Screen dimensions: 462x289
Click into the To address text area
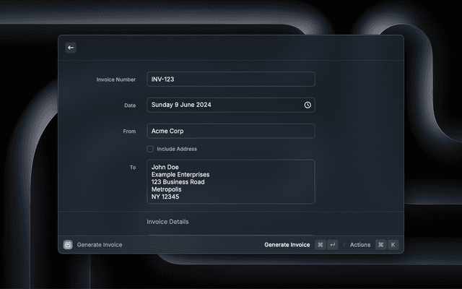click(230, 182)
